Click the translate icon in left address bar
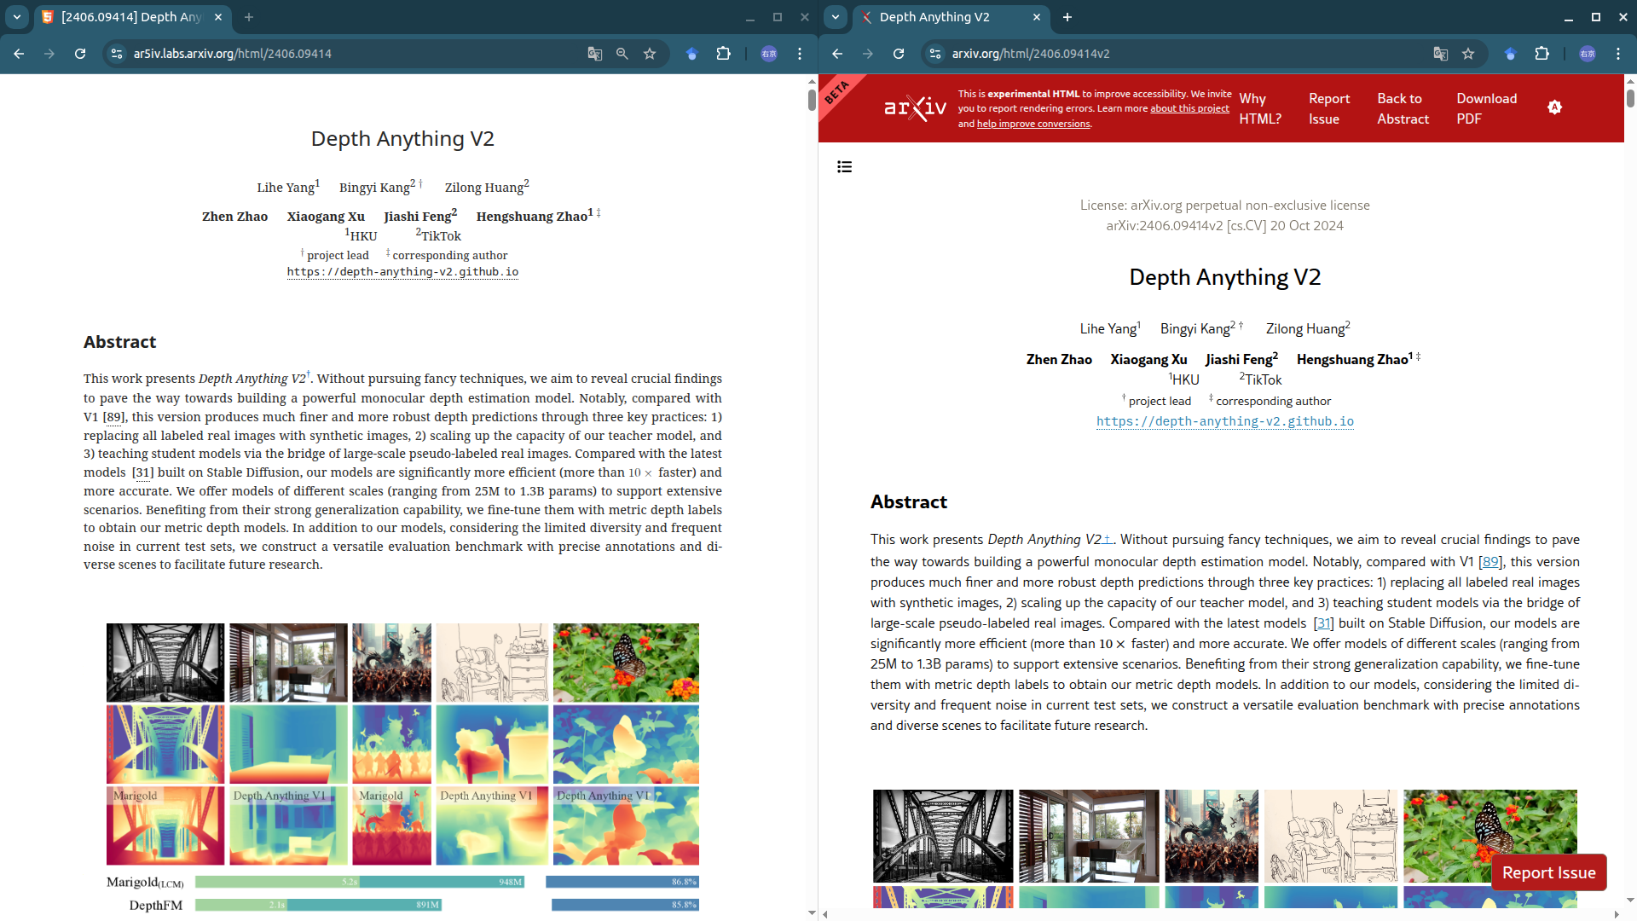 coord(594,54)
